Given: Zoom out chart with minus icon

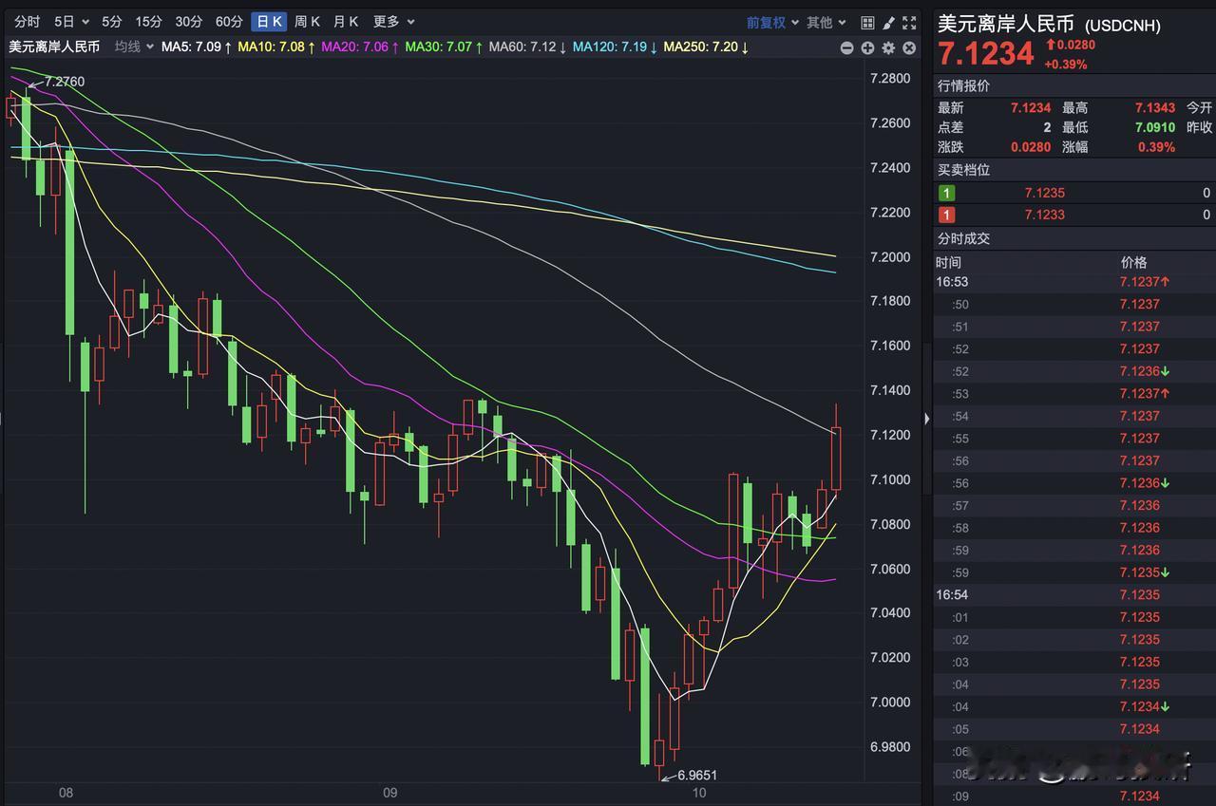Looking at the screenshot, I should click(846, 47).
